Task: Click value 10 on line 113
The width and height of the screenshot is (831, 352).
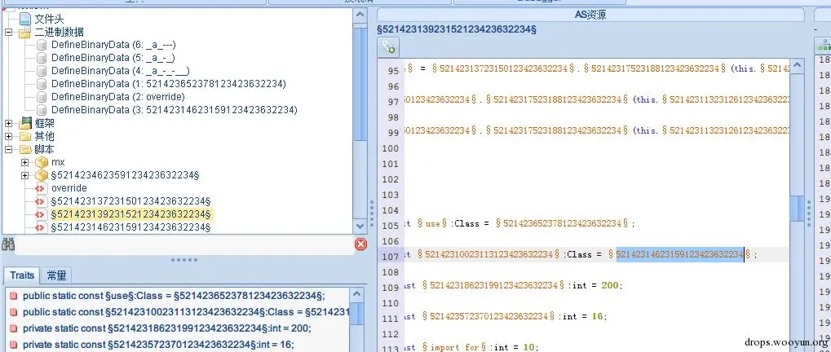Action: pyautogui.click(x=528, y=348)
